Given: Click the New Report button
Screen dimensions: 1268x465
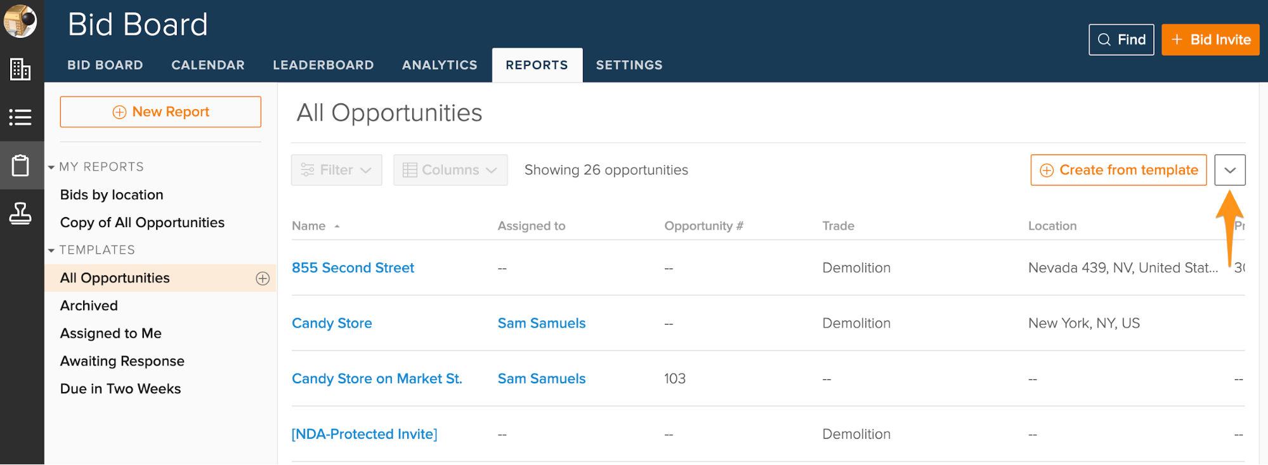Looking at the screenshot, I should click(x=160, y=112).
